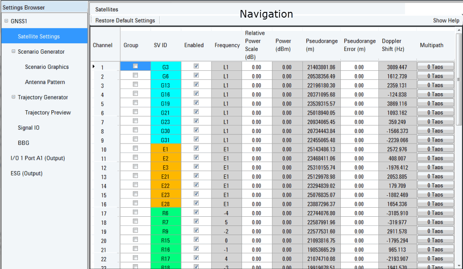Screen dimensions: 463x269
Task: Open the 0 Taps multipath for channel 1
Action: pyautogui.click(x=435, y=67)
